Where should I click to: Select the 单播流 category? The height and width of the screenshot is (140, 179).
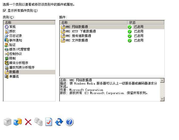coord(14,77)
